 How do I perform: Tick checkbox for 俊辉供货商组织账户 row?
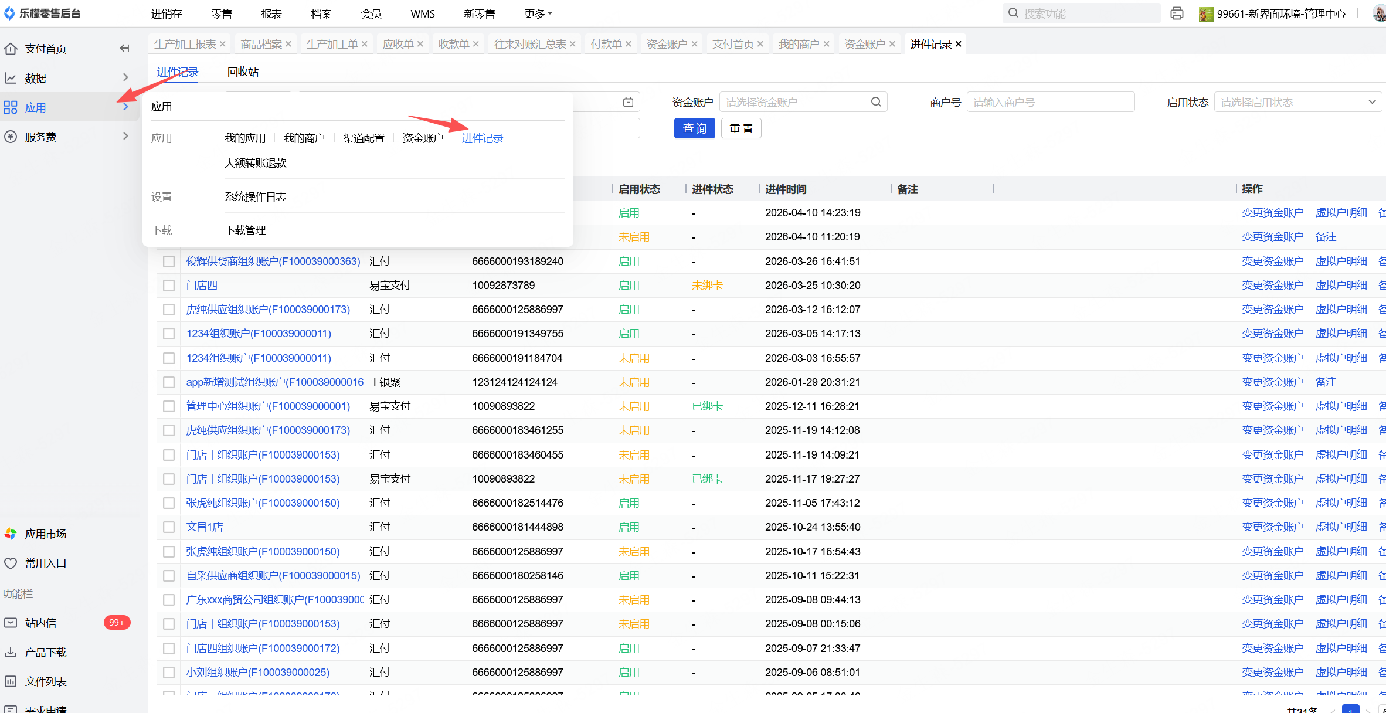coord(169,262)
